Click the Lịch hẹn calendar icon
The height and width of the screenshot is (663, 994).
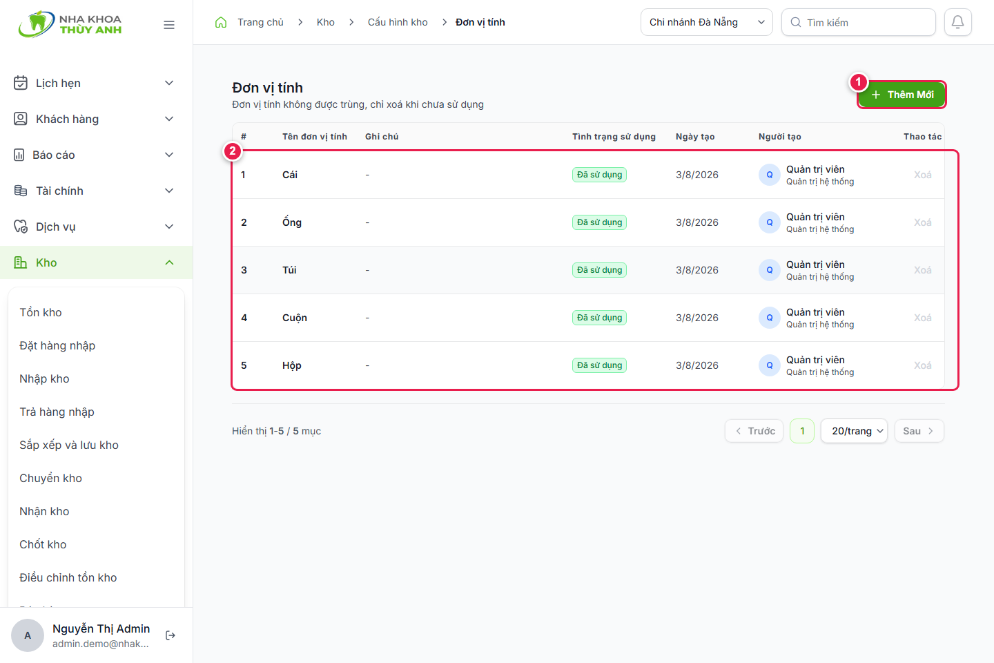21,83
